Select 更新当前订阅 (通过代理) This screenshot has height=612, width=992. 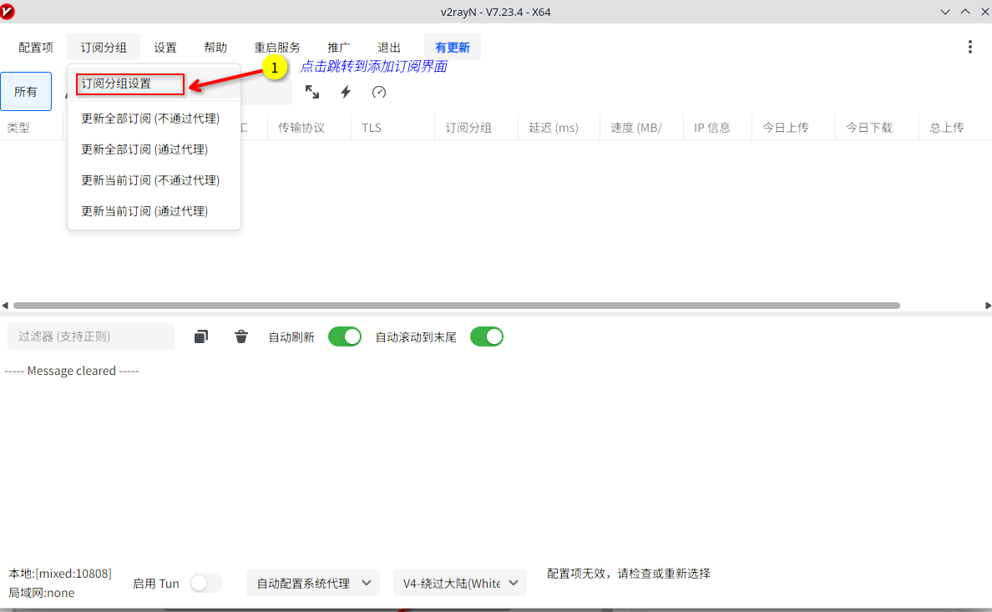[154, 211]
